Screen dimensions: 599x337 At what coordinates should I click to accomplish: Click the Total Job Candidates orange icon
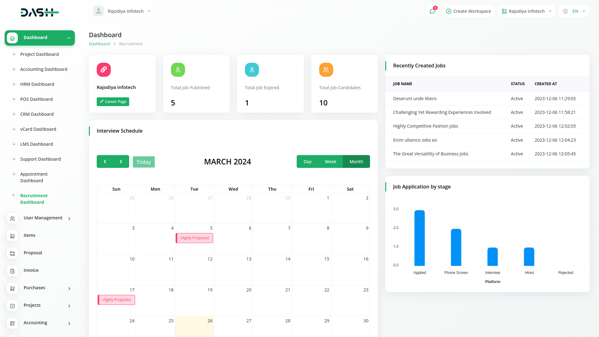[326, 70]
